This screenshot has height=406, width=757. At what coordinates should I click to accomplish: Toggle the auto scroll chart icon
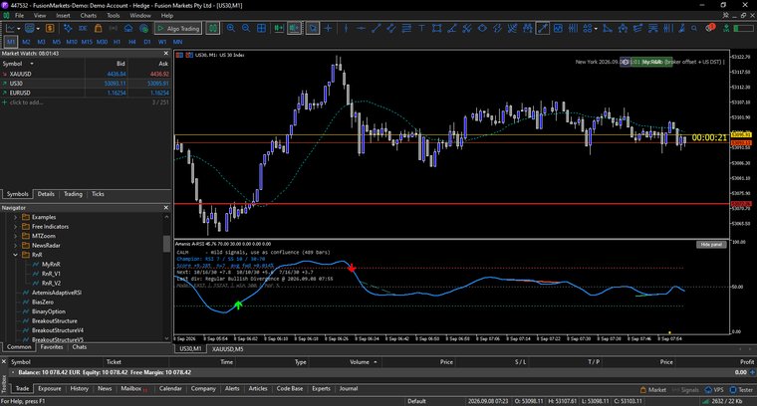[279, 29]
